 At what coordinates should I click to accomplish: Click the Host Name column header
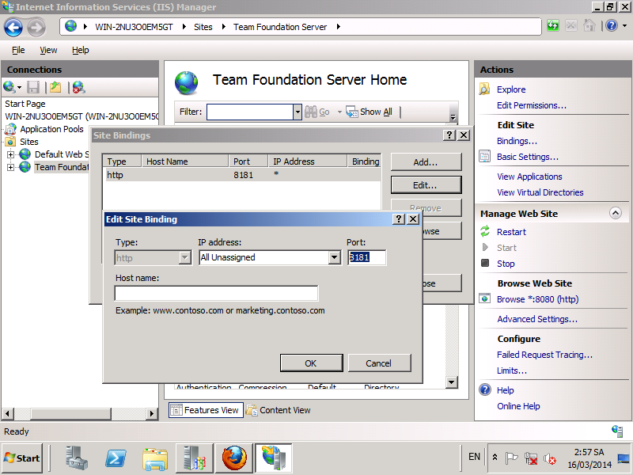185,161
